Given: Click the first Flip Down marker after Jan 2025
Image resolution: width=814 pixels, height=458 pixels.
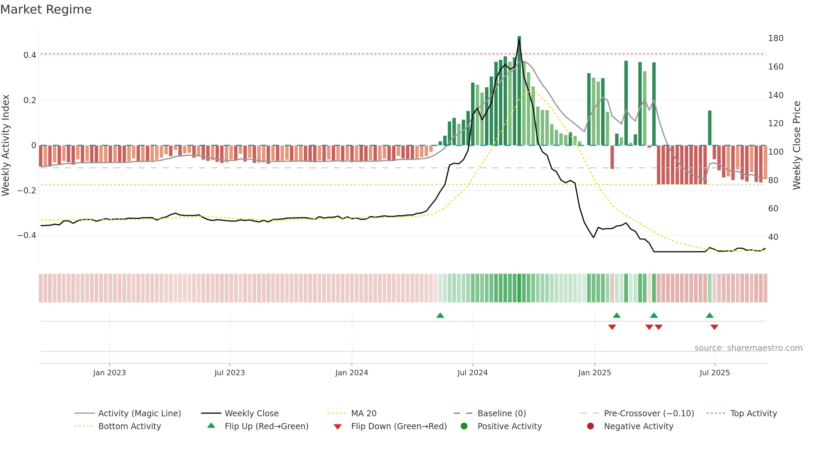Looking at the screenshot, I should pyautogui.click(x=612, y=327).
